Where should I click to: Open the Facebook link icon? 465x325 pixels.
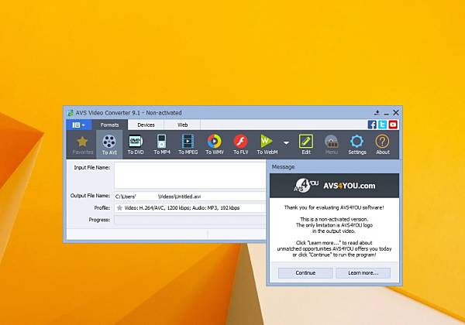tap(372, 125)
